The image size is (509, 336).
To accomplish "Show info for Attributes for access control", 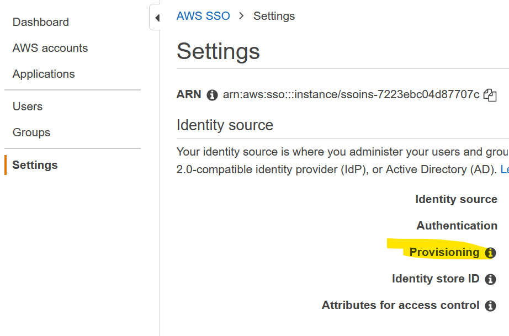I will tap(490, 306).
